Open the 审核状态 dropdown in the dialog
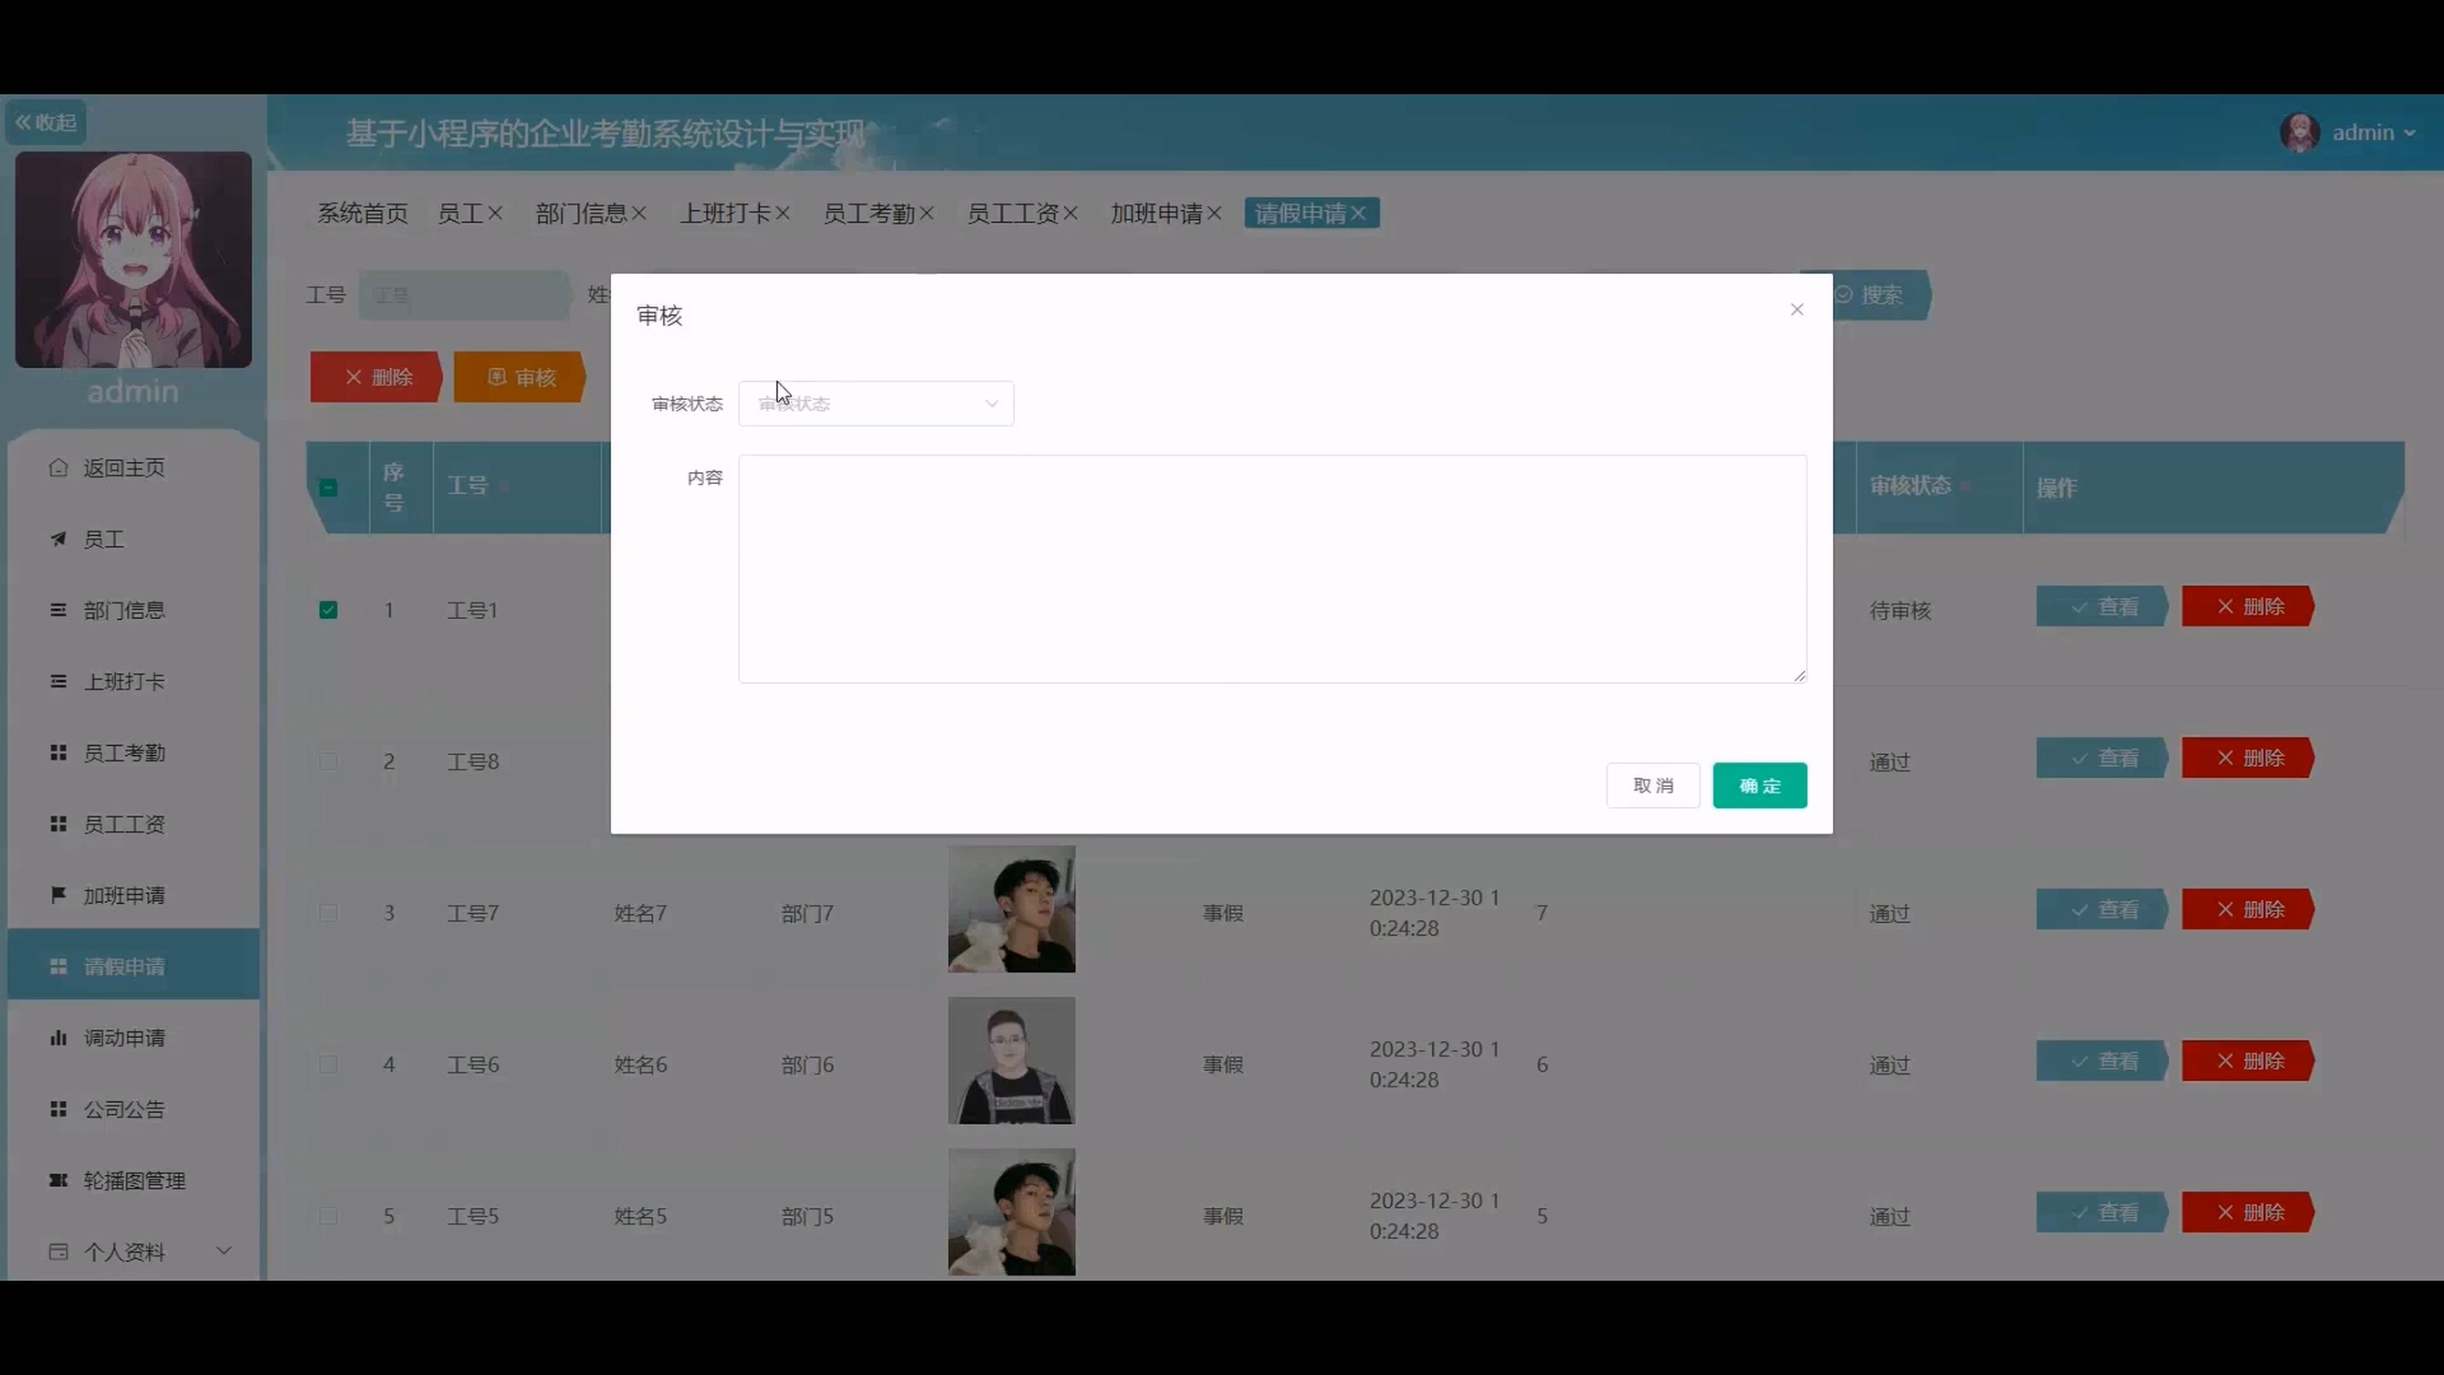 (876, 403)
